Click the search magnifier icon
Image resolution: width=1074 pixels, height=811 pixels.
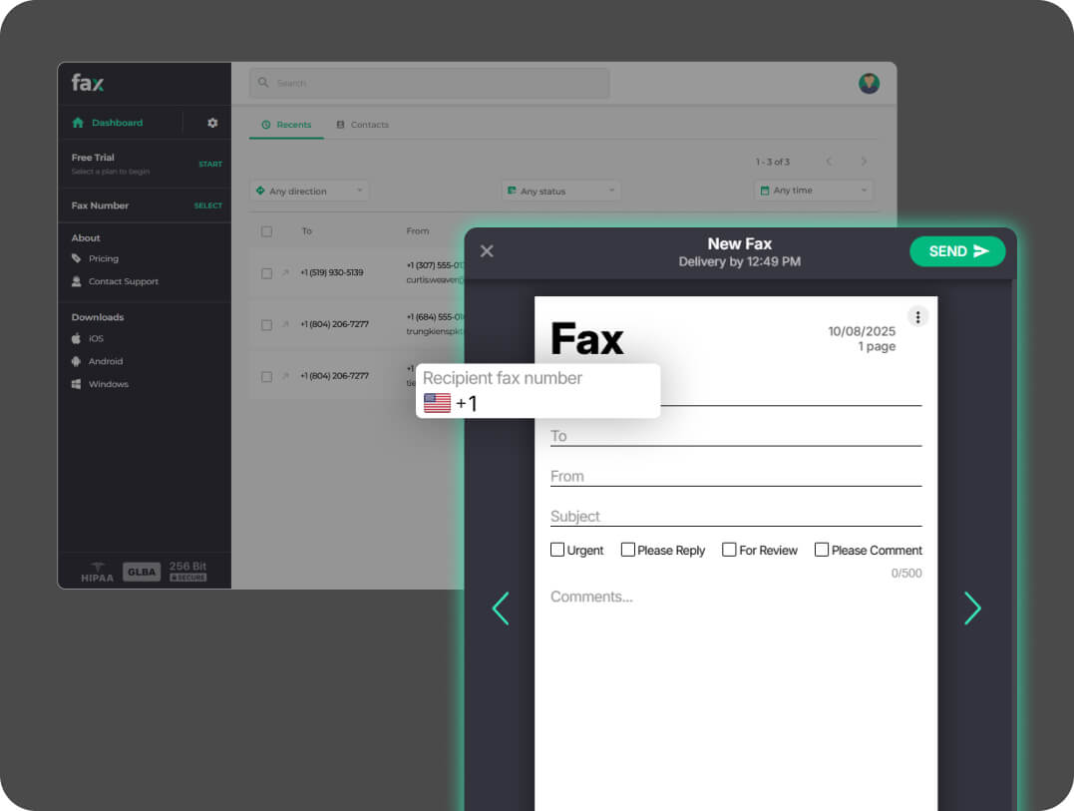(262, 83)
